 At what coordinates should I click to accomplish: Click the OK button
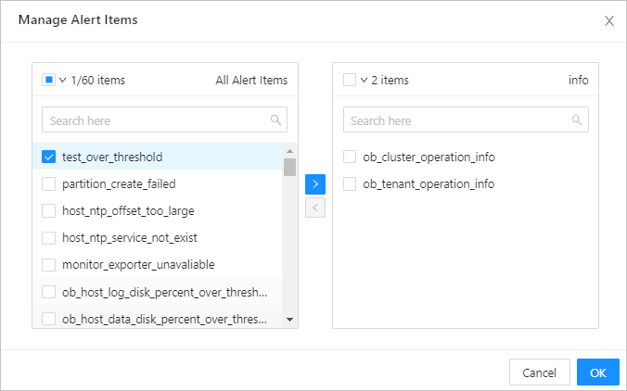pyautogui.click(x=597, y=372)
